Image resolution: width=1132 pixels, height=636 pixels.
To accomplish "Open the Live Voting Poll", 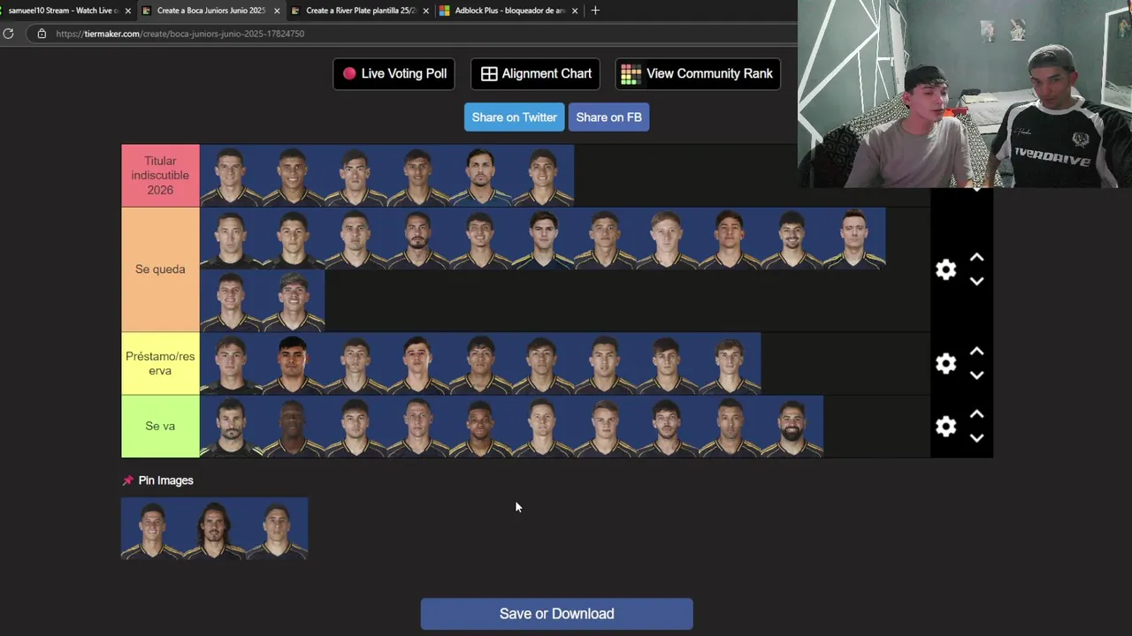I will click(394, 74).
